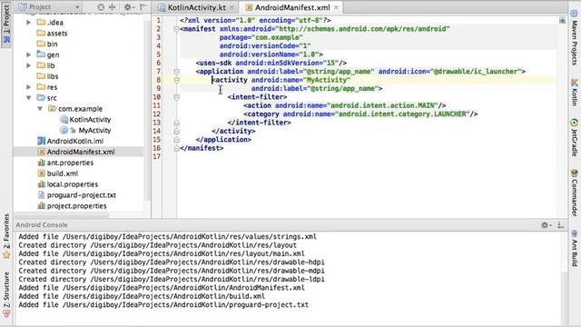This screenshot has height=327, width=581.
Task: Click the MyActivity class icon
Action: tap(64, 130)
